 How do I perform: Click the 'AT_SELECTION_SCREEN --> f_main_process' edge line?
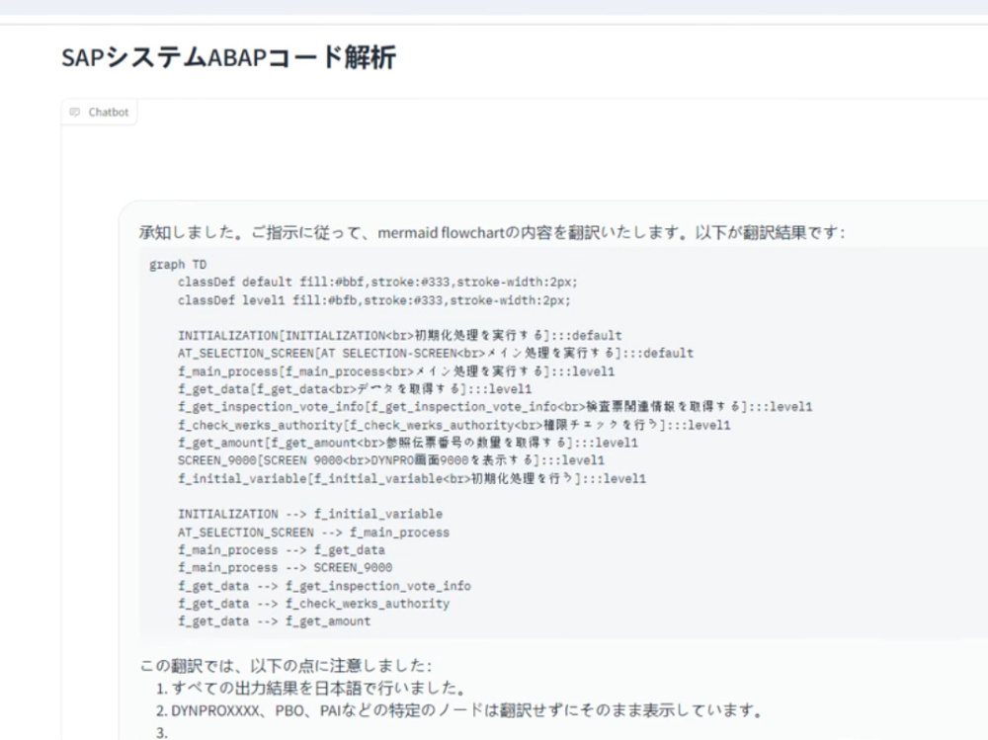click(313, 533)
